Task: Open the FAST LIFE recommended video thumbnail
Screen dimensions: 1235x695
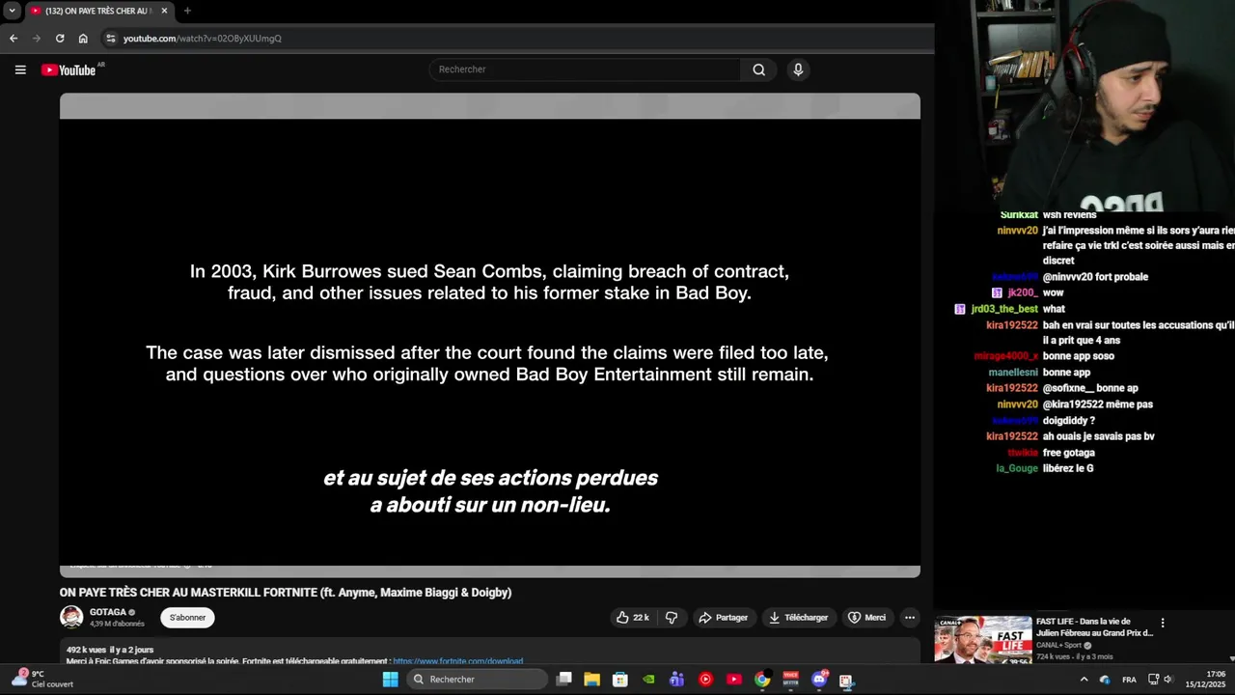Action: (x=982, y=640)
